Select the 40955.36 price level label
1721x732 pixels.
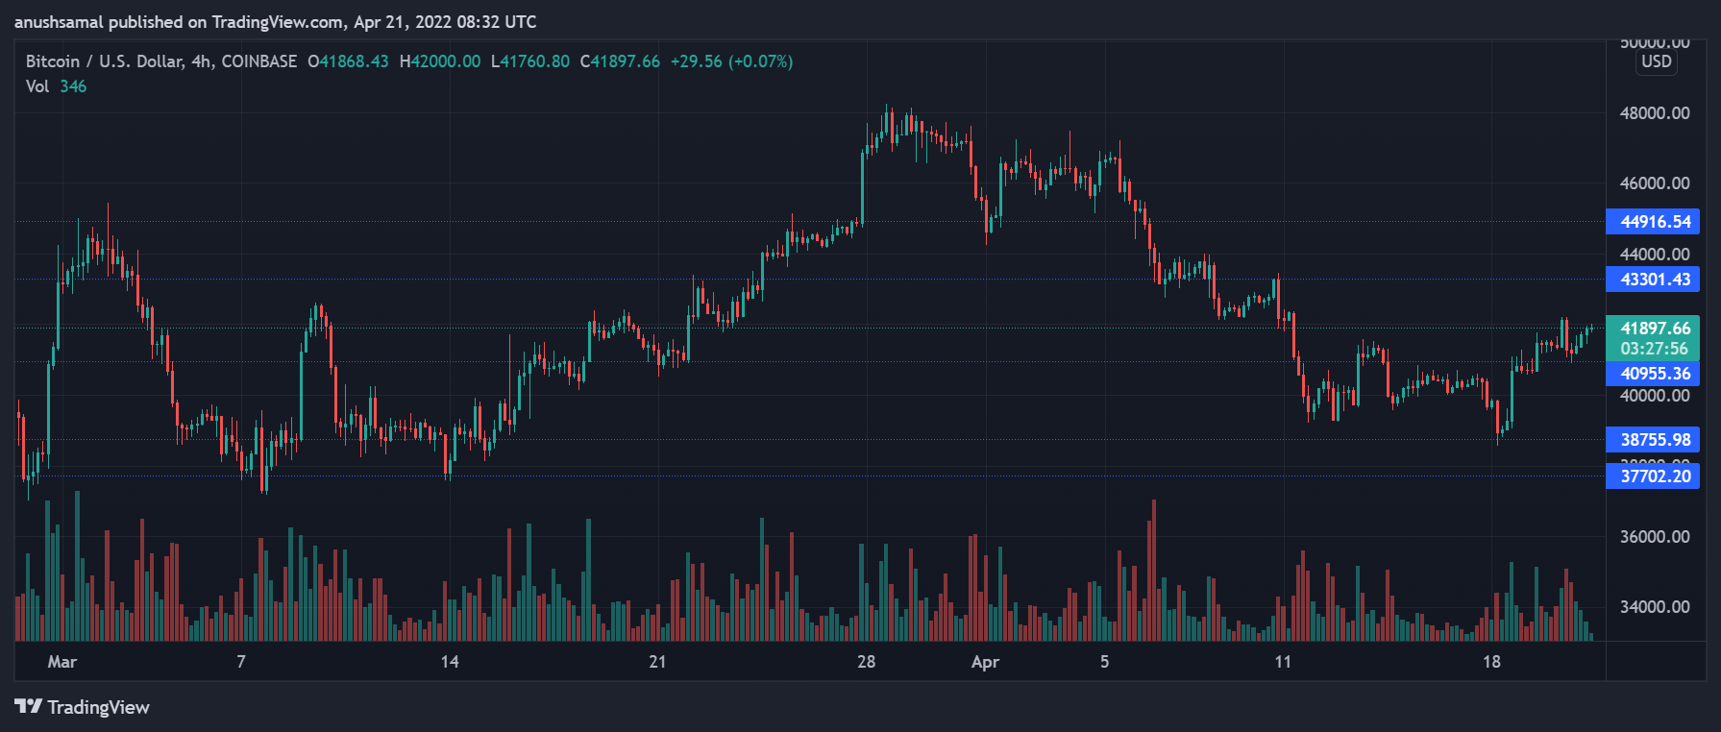point(1653,374)
